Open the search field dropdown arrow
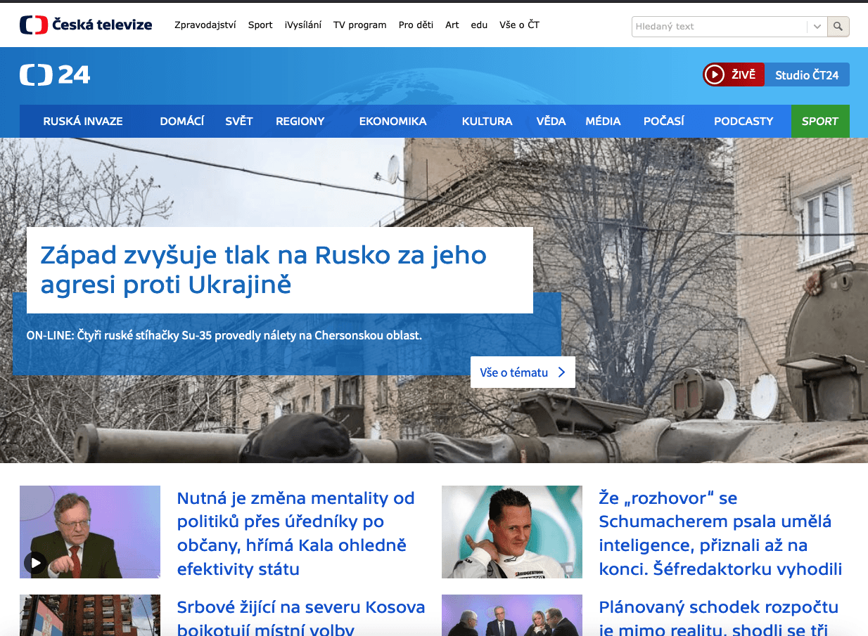Image resolution: width=868 pixels, height=636 pixels. [x=817, y=27]
